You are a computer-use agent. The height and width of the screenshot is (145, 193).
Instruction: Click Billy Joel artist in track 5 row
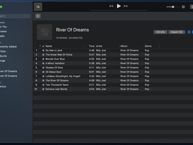[101, 68]
